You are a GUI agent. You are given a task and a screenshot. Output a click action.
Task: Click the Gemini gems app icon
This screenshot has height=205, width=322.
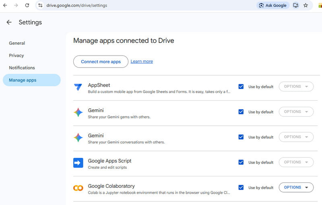78,112
